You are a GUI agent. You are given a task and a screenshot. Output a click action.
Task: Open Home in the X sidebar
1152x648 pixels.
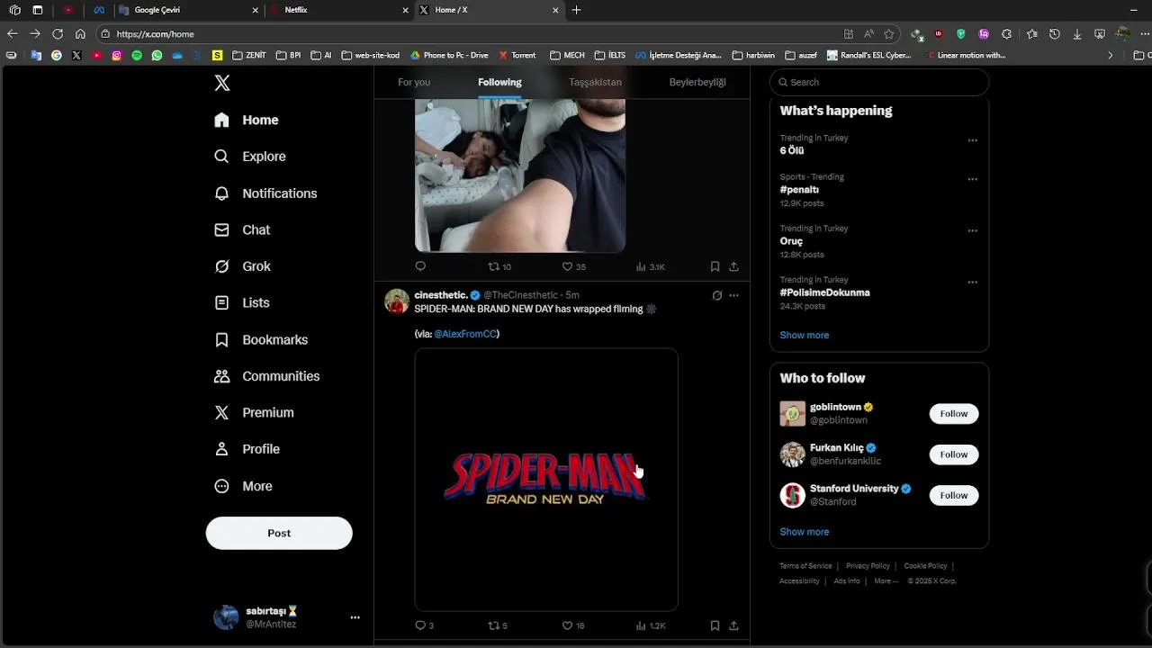pos(247,120)
